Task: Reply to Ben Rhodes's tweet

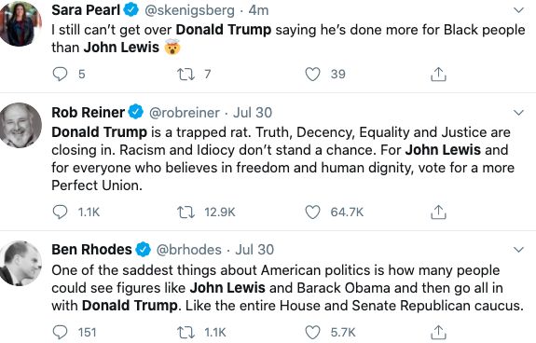Action: pyautogui.click(x=60, y=332)
